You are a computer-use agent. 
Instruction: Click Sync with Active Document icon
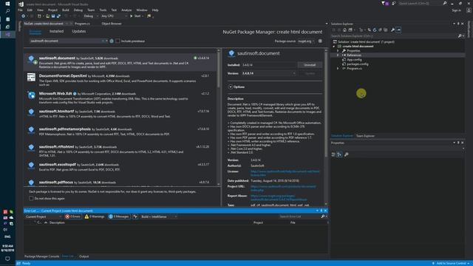click(369, 30)
